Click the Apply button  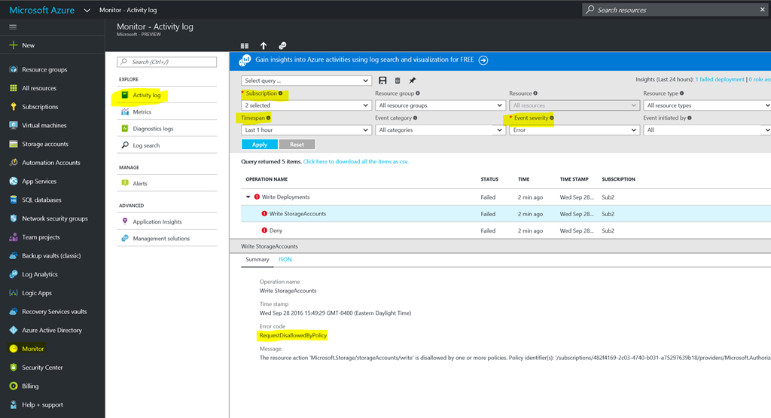(x=260, y=144)
